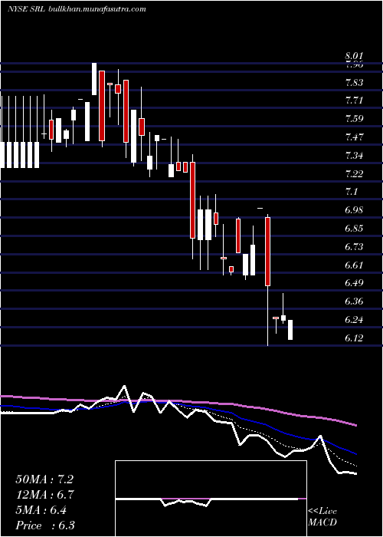The height and width of the screenshot is (537, 383).
Task: Click the last white candle near 6.12
Action: coord(290,330)
